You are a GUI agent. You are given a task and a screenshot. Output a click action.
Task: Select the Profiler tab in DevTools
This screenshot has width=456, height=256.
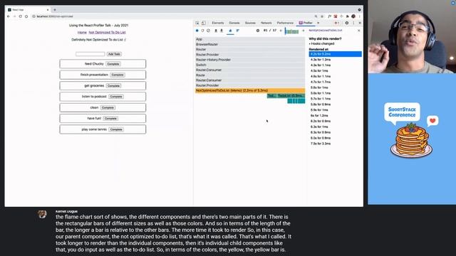306,23
